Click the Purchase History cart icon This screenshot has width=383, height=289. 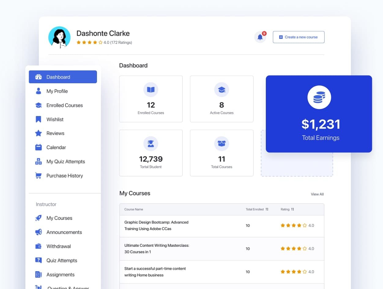[x=38, y=176]
